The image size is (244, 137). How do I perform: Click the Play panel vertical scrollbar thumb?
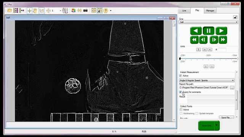(x=237, y=100)
